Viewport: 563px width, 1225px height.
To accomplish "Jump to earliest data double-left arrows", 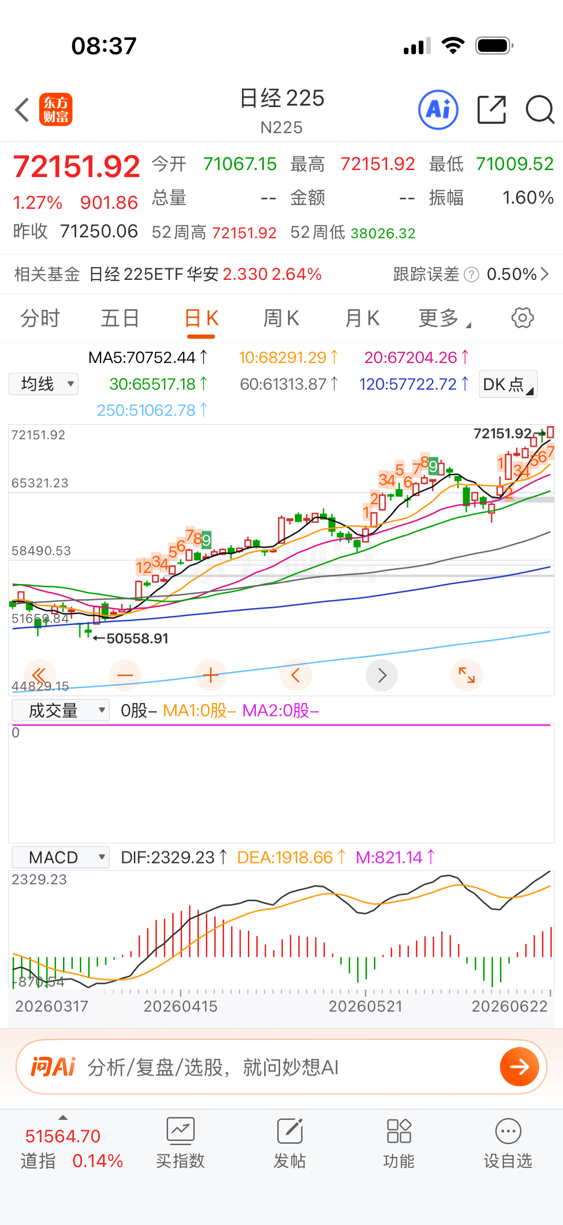I will coord(39,675).
